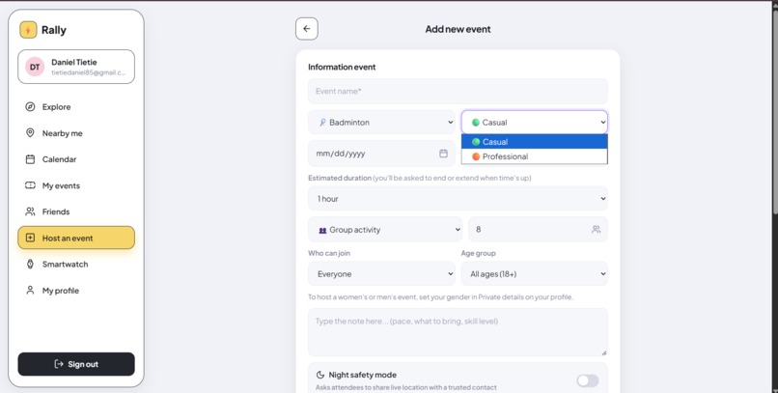The width and height of the screenshot is (778, 393).
Task: Click the note text area
Action: point(458,332)
